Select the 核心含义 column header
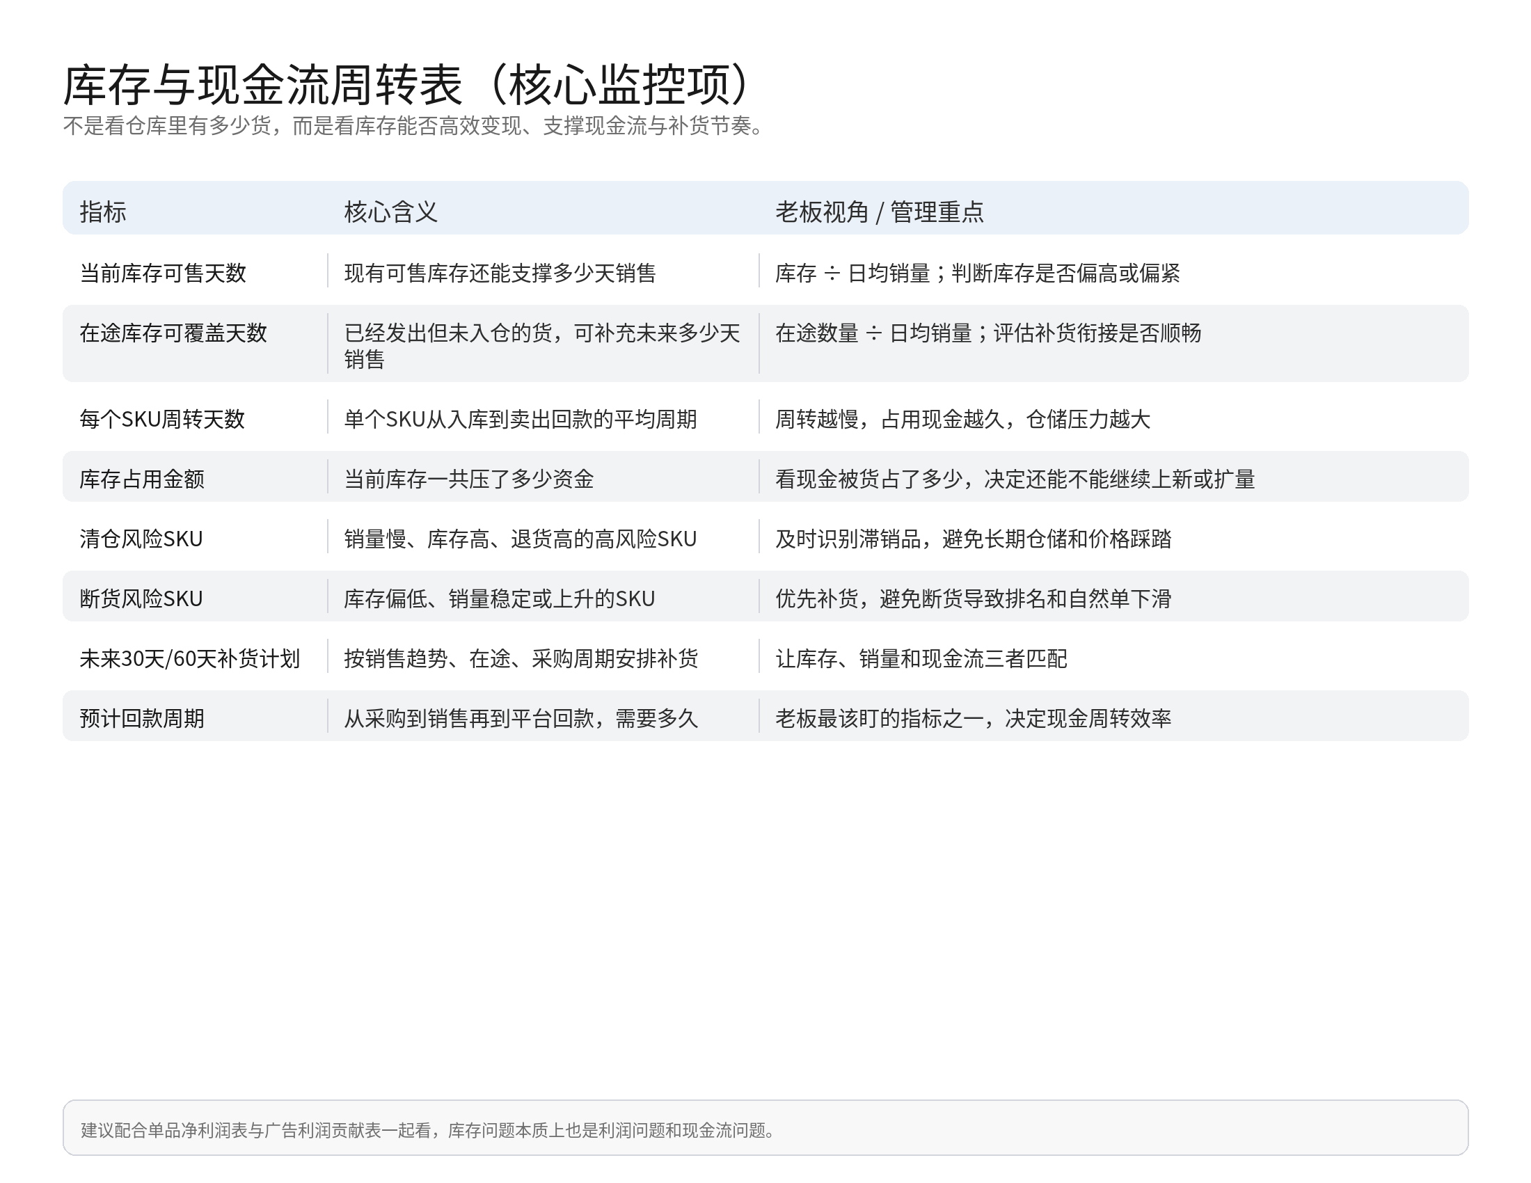This screenshot has width=1531, height=1183. click(x=390, y=212)
